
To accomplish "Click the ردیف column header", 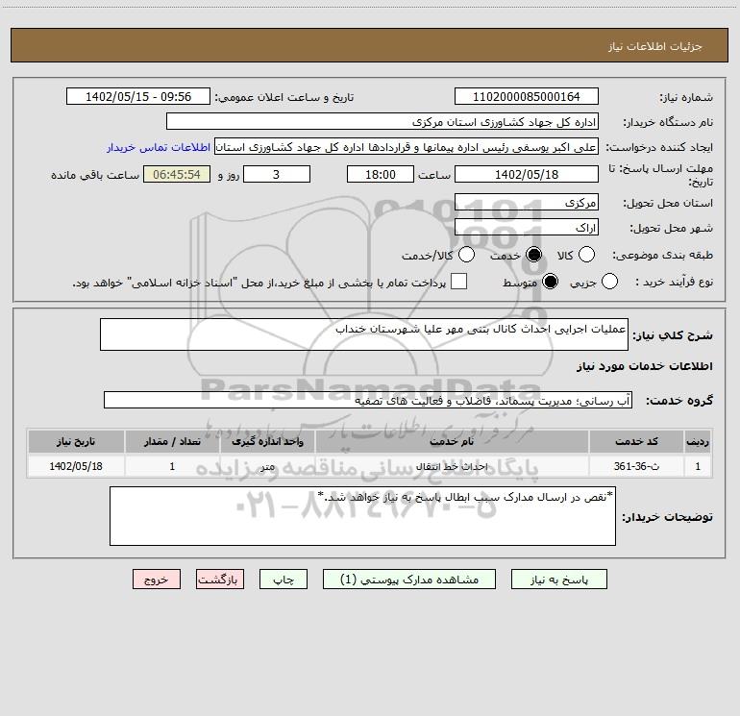I will 698,441.
